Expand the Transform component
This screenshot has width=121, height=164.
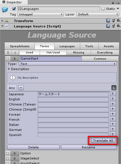3,21
